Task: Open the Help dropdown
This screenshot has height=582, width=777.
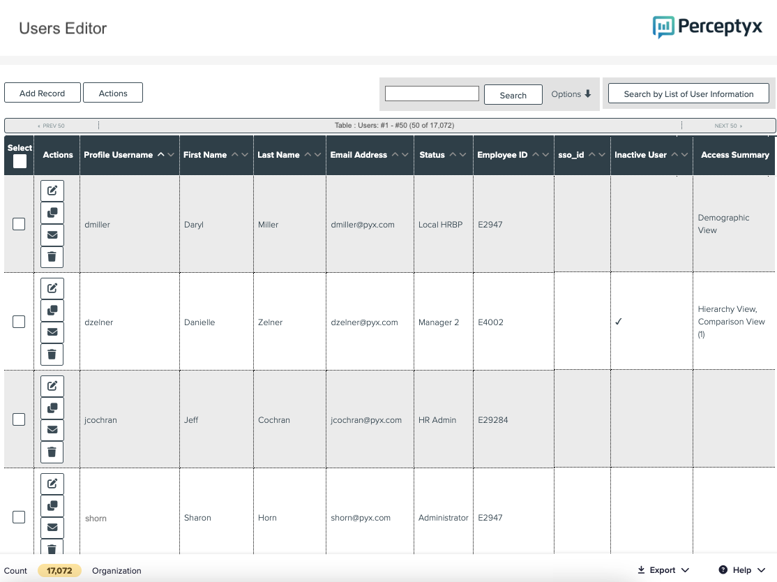Action: (x=742, y=570)
